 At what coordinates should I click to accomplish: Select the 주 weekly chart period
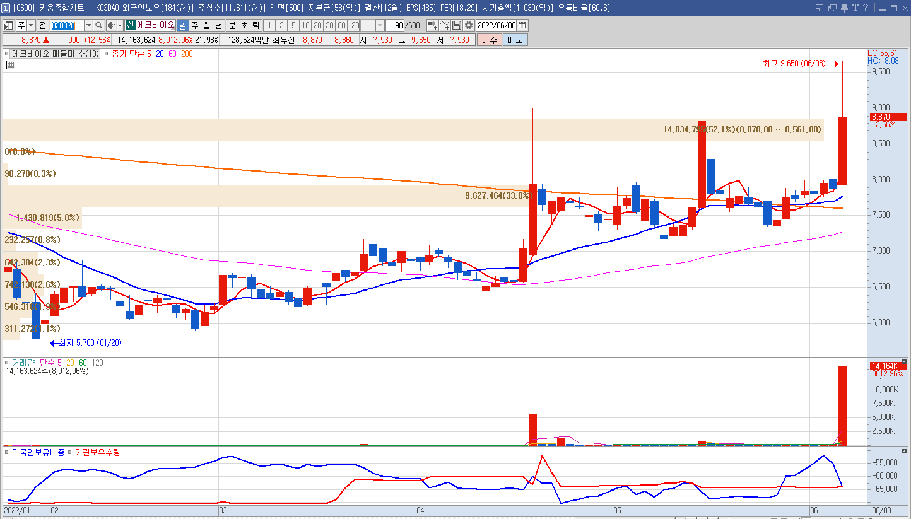pos(195,25)
